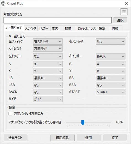Select the キー割り当て tab
131x144 pixels.
[14, 28]
